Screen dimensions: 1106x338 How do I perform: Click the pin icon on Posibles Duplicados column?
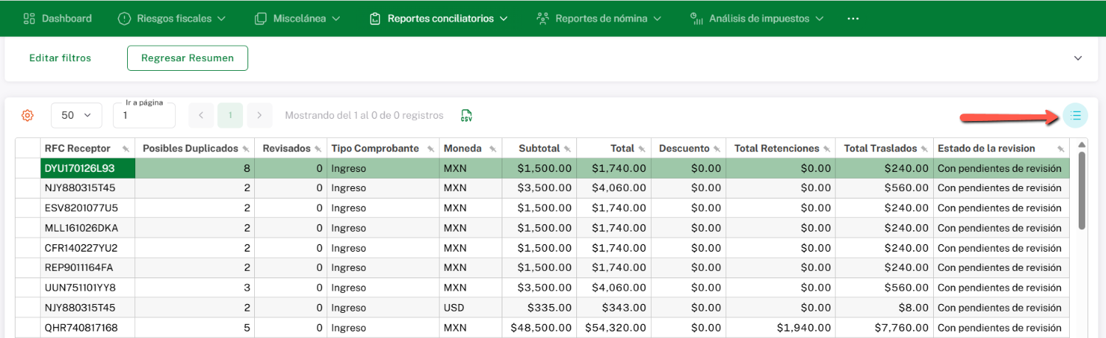246,149
